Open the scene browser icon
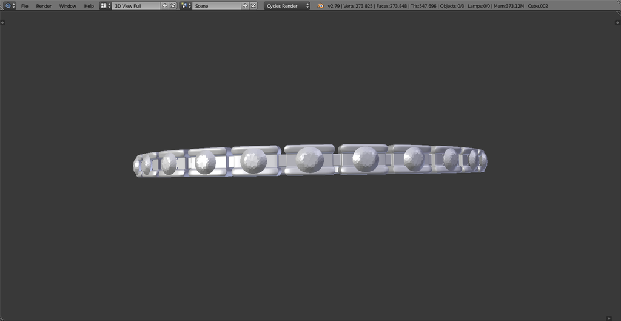 [186, 6]
